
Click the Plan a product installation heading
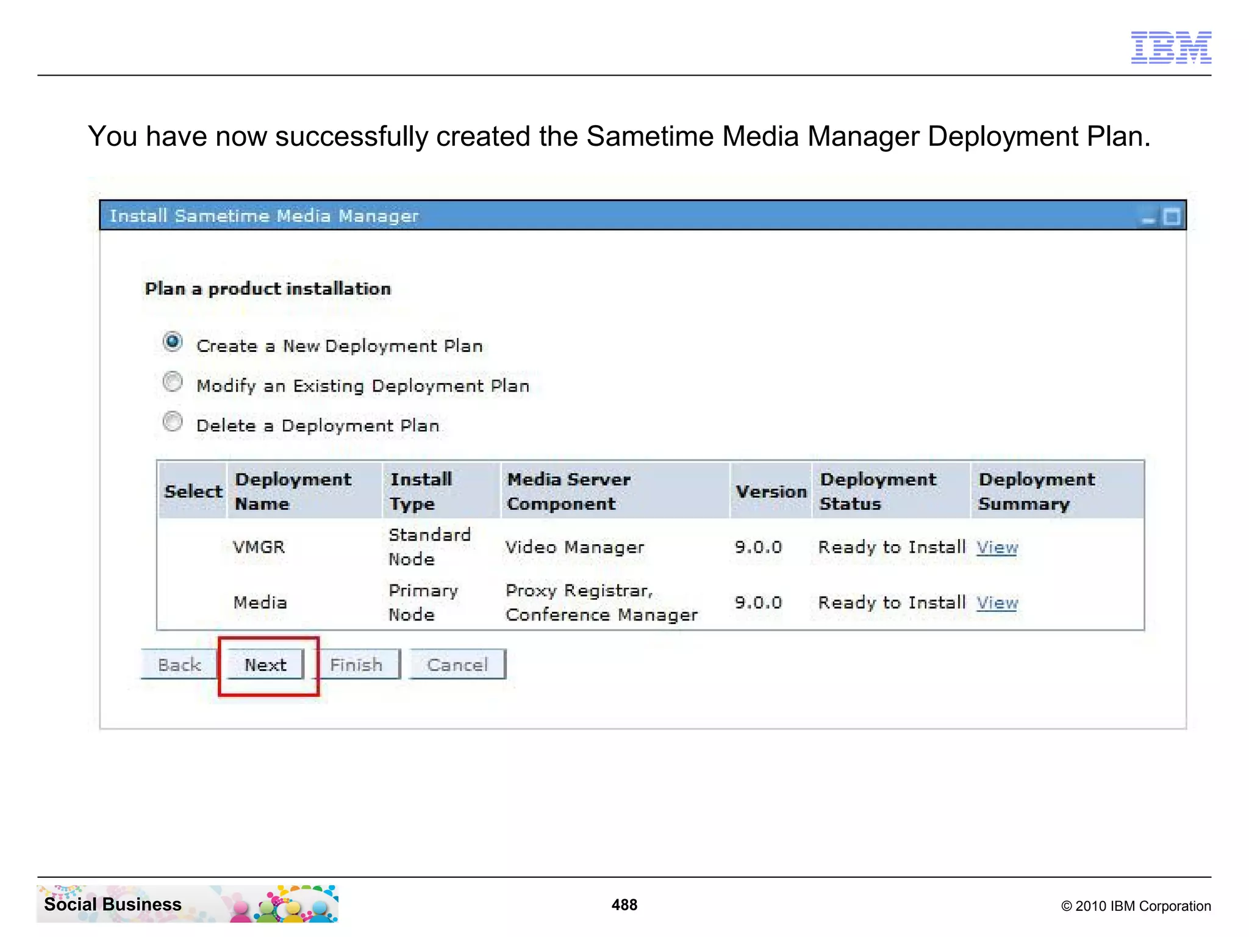268,289
